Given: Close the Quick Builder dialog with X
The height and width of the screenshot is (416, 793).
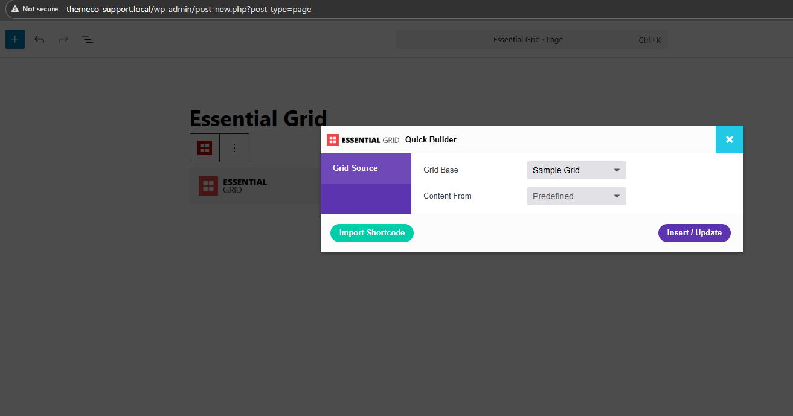Looking at the screenshot, I should (x=729, y=139).
